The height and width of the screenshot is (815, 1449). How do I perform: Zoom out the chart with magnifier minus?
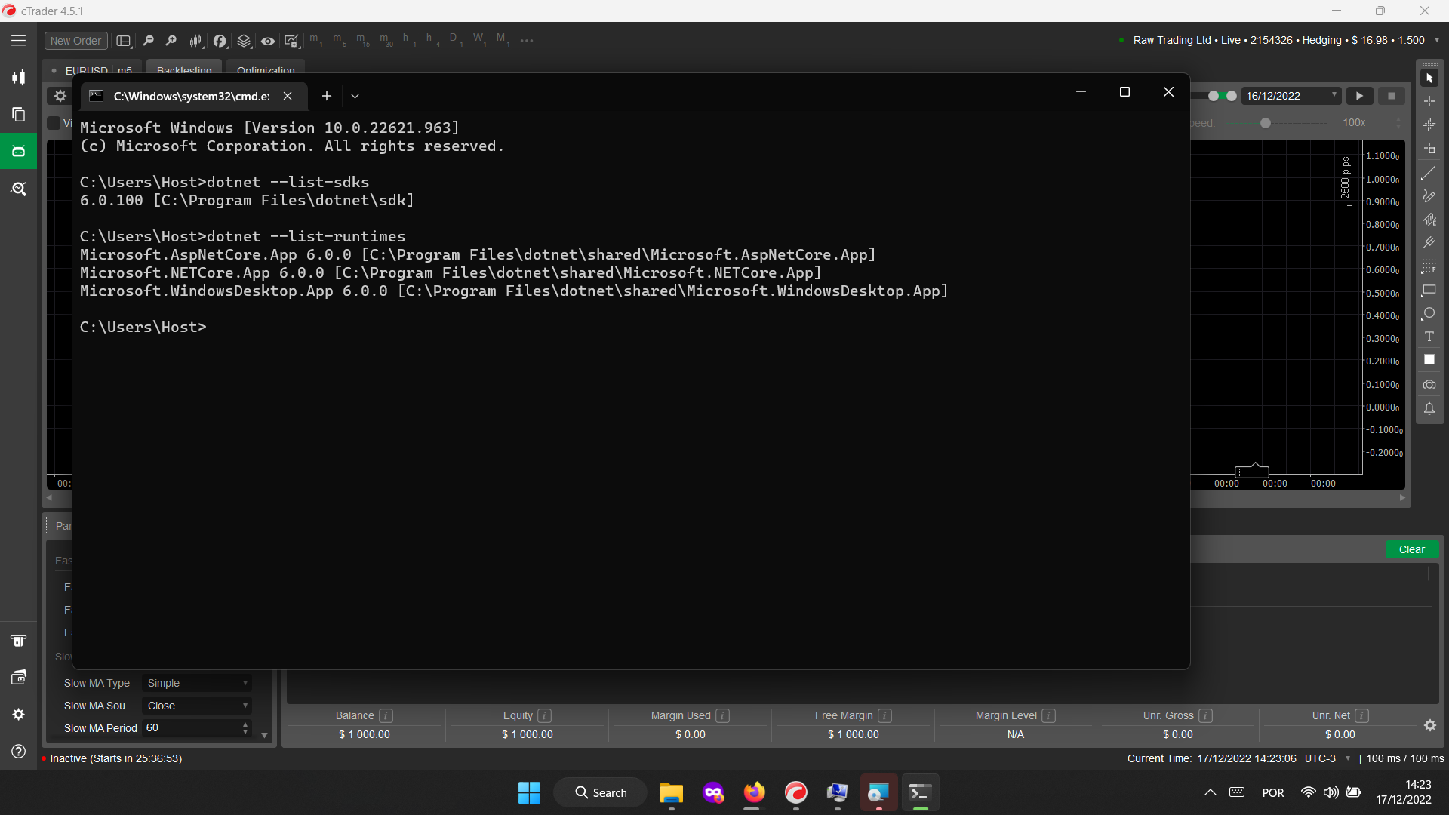149,41
